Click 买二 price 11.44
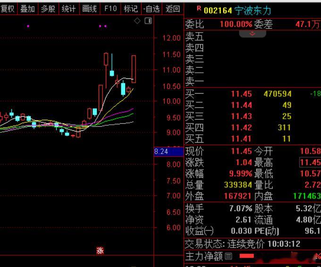 click(241, 105)
